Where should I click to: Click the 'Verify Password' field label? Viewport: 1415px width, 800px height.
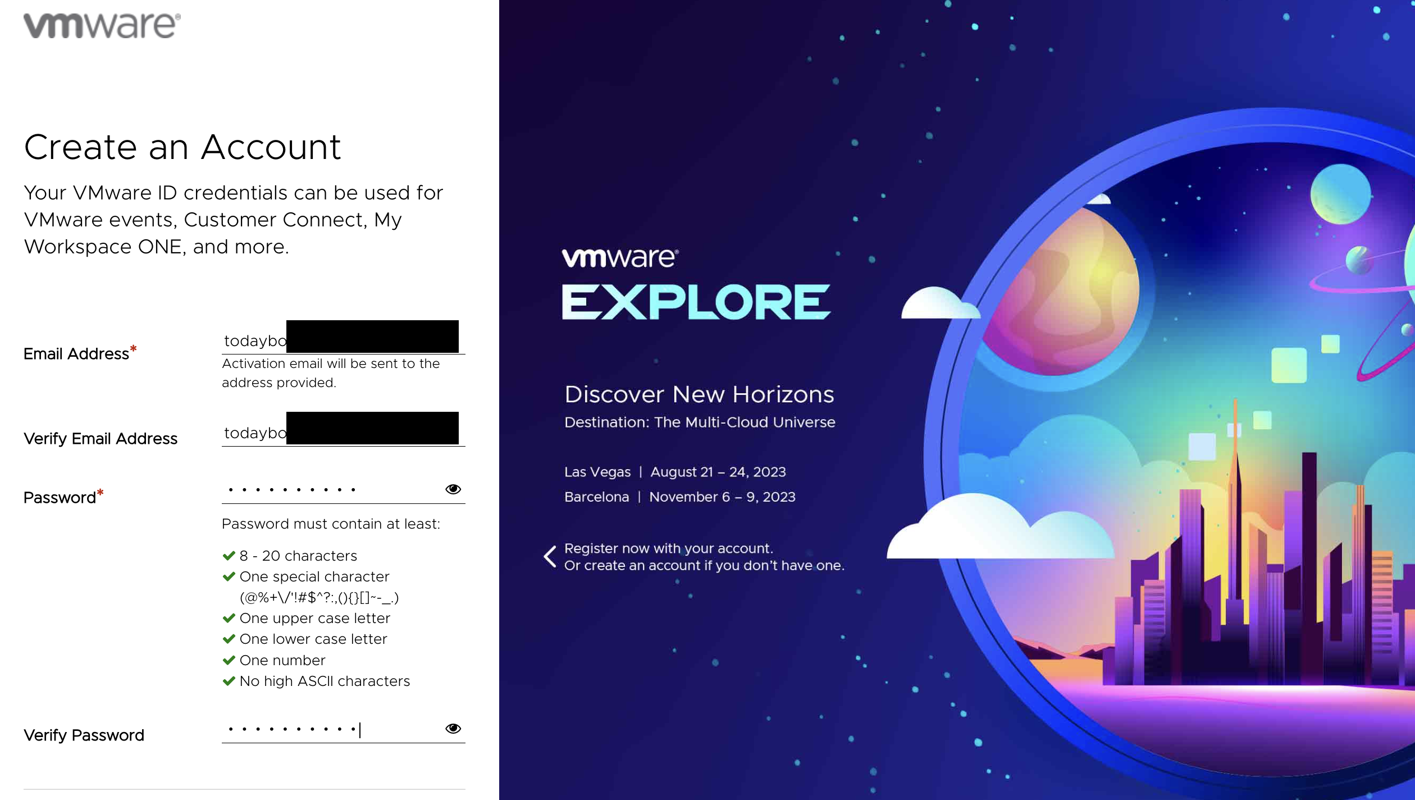pyautogui.click(x=84, y=735)
